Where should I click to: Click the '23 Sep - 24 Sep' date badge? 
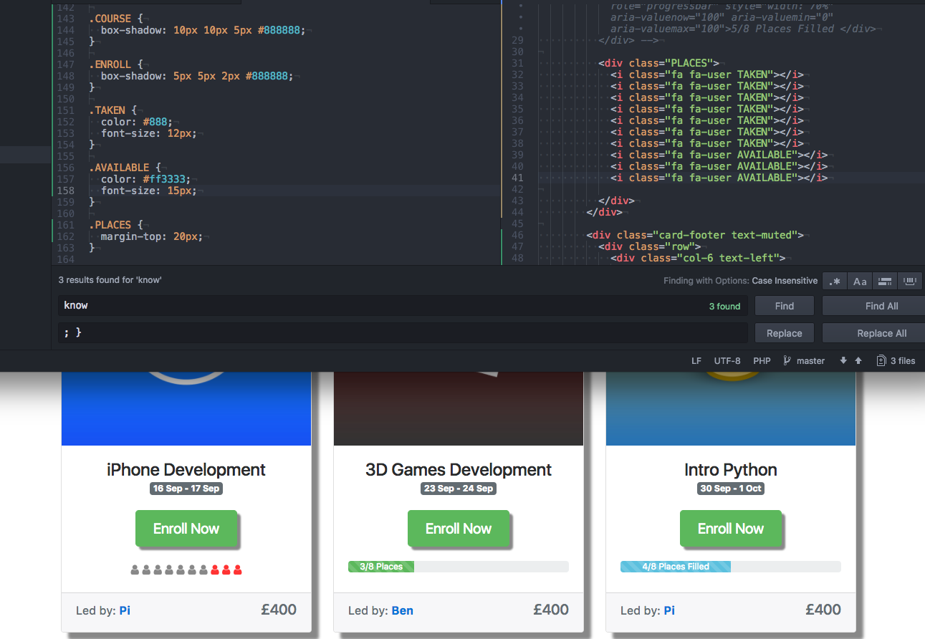tap(459, 489)
